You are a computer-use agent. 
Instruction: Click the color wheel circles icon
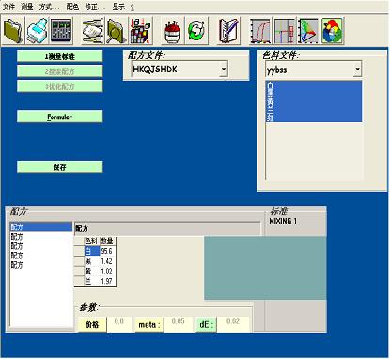(x=332, y=31)
